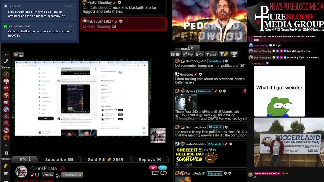Image resolution: width=324 pixels, height=182 pixels.
Task: Click the shield icon beside SlyPark's name
Action: (x=220, y=91)
